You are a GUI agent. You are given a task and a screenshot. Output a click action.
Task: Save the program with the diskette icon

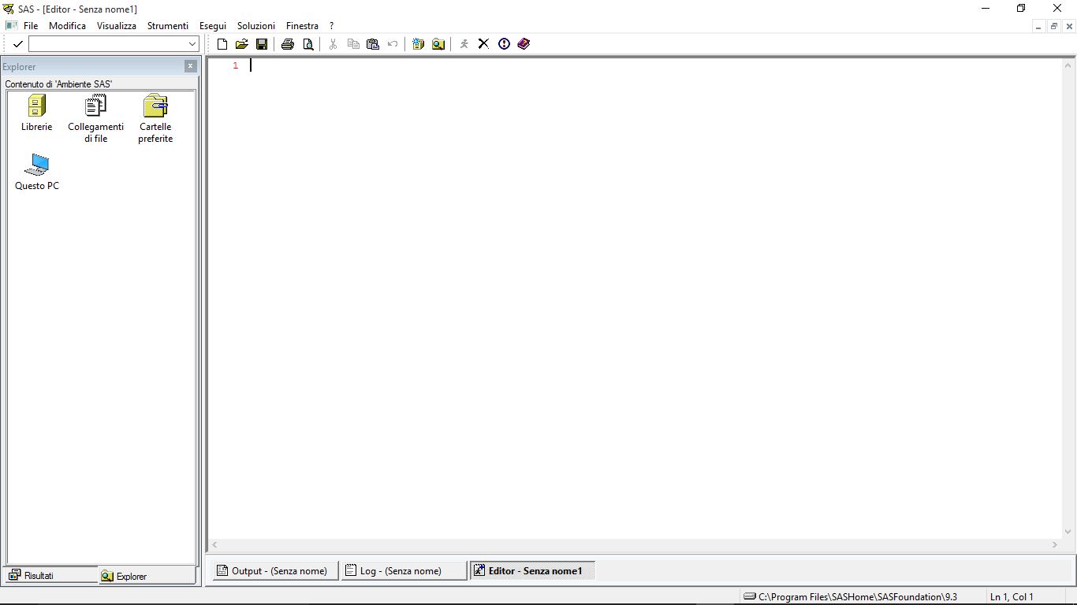(x=262, y=43)
